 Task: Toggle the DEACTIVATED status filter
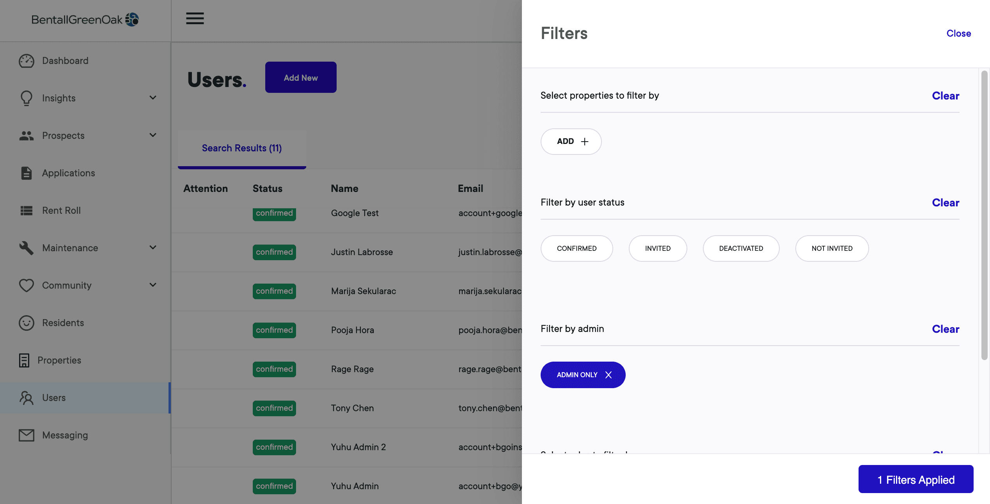(741, 248)
